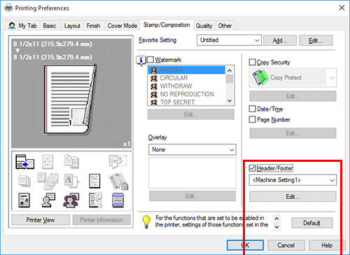Click the watermark list scrollbar thumb
Screen dimensions: 350x255
coord(230,79)
